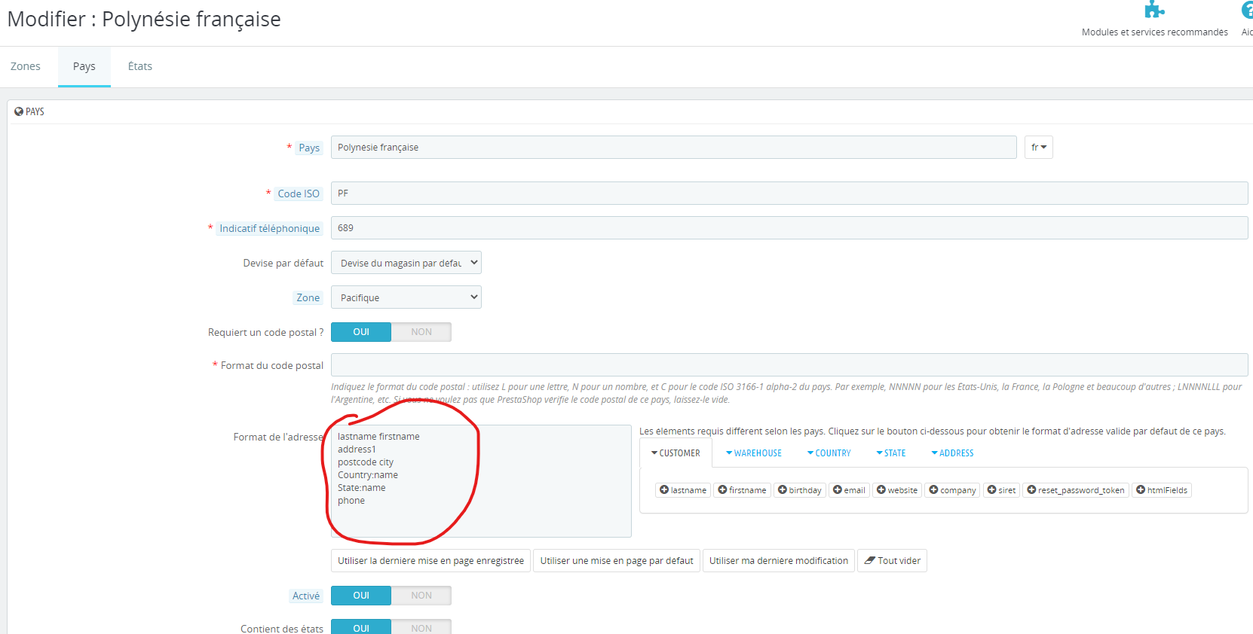Switch to the Zones tab
This screenshot has width=1253, height=634.
pyautogui.click(x=26, y=66)
